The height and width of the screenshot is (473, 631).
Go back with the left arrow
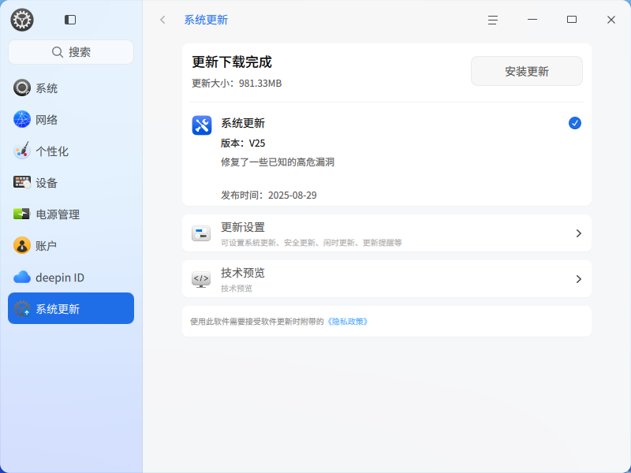coord(162,20)
